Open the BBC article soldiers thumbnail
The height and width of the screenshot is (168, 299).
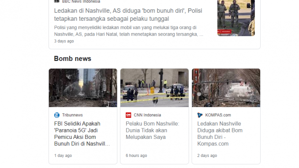[236, 18]
